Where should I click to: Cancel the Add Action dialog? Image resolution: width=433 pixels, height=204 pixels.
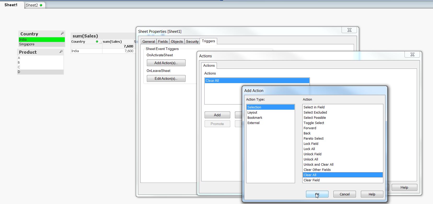[x=344, y=194]
